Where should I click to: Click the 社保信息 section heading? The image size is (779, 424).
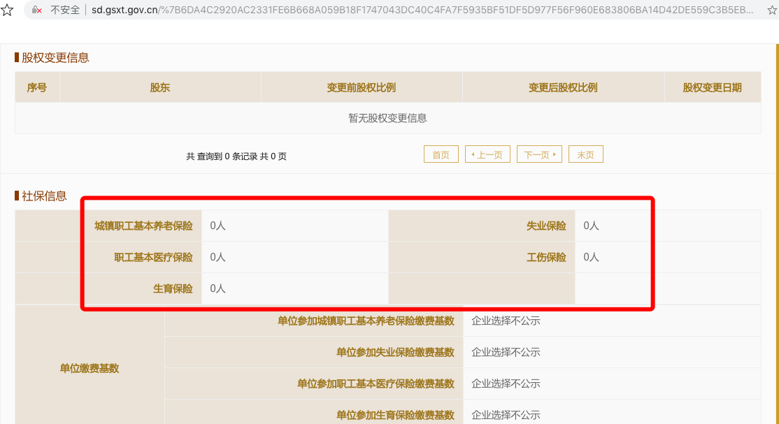[44, 196]
